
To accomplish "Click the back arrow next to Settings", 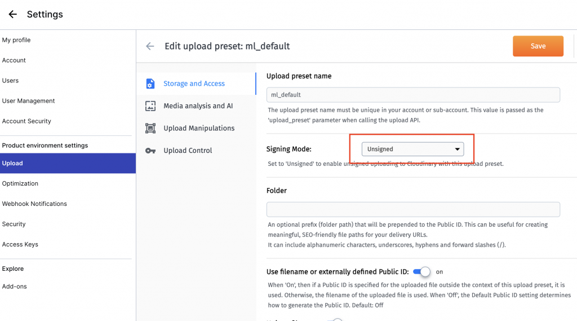I will point(12,15).
